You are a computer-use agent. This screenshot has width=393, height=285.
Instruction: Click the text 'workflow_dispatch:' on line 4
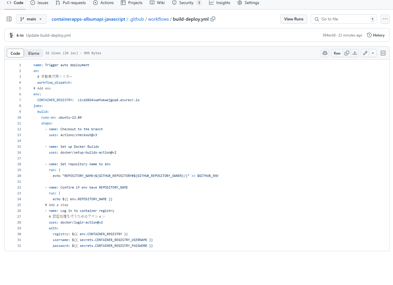coord(55,82)
